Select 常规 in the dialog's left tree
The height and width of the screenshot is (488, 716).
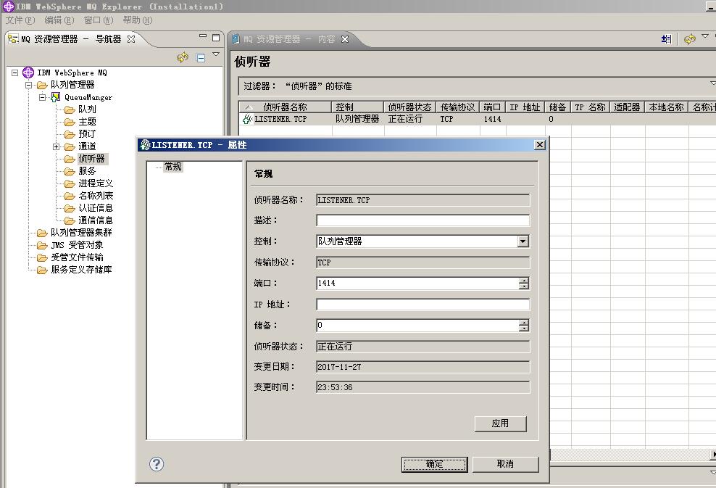[x=173, y=167]
